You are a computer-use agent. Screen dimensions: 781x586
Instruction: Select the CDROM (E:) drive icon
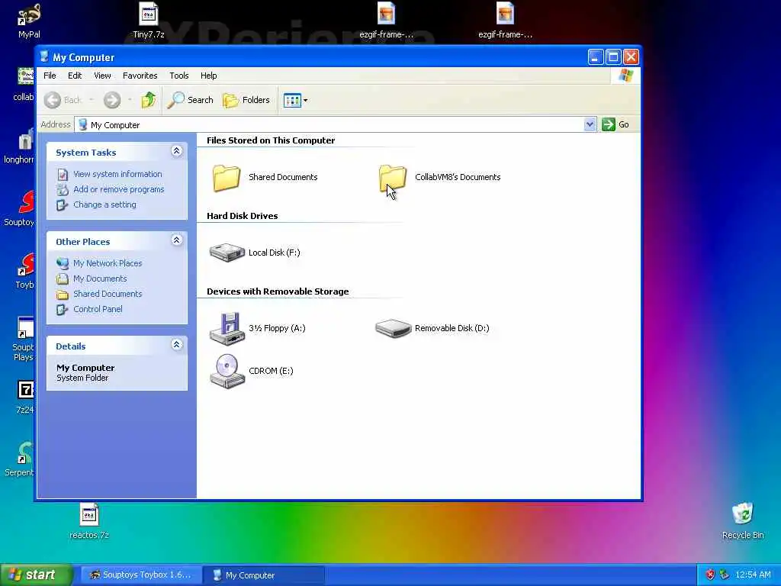tap(227, 371)
